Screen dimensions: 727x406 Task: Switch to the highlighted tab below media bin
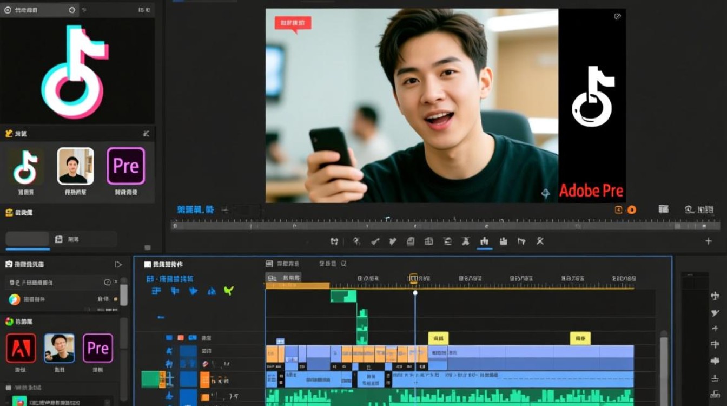pos(27,239)
